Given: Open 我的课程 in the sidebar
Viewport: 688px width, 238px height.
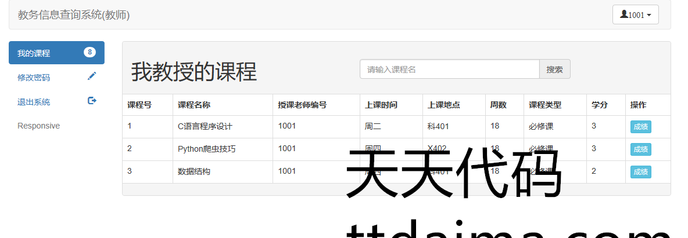Looking at the screenshot, I should pos(34,53).
